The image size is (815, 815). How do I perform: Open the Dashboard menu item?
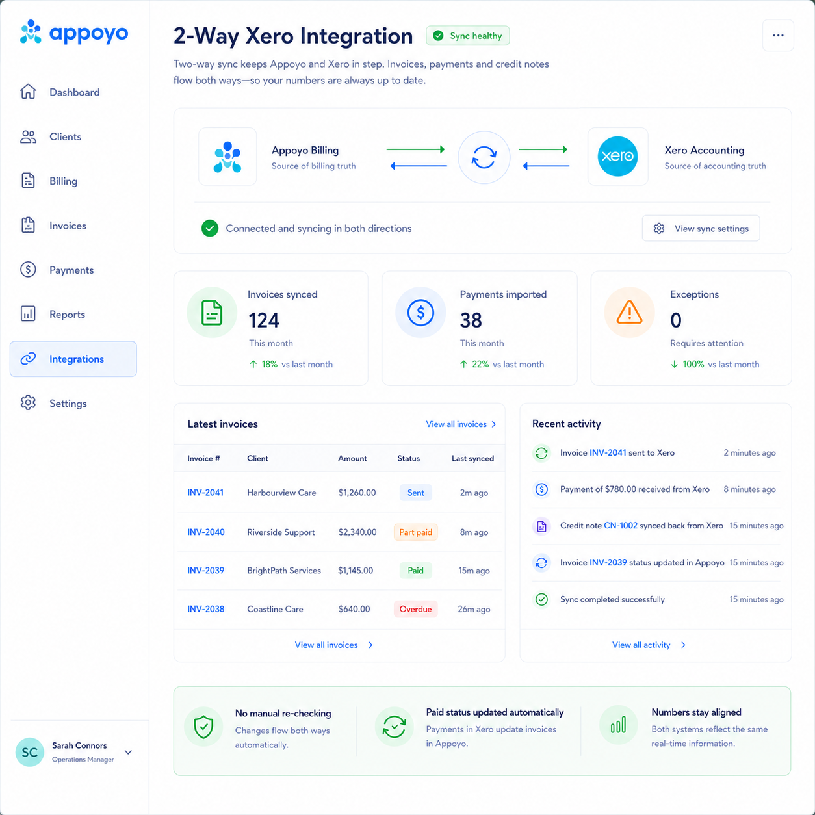(73, 92)
